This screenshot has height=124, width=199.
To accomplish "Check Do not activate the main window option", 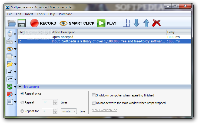I will (94, 103).
